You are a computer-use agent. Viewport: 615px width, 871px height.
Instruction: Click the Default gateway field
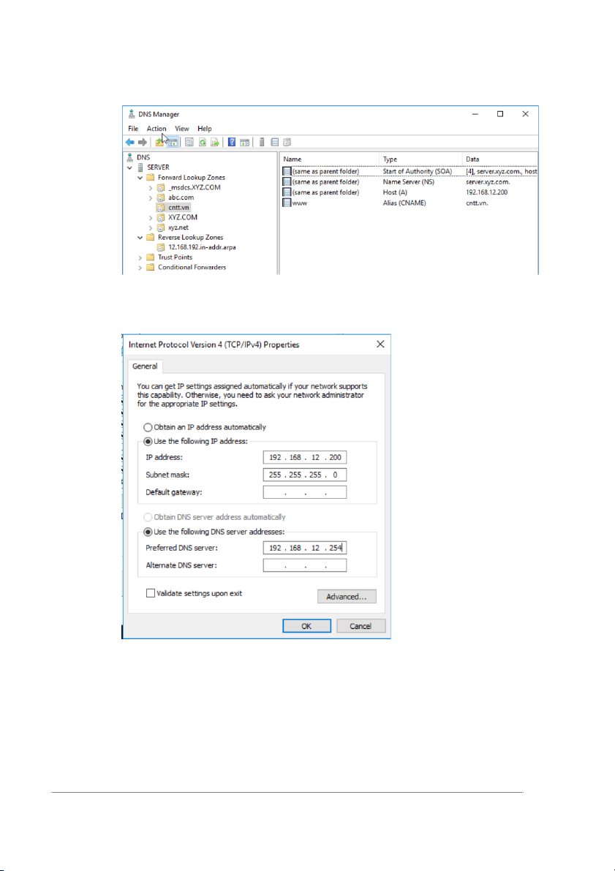click(x=305, y=492)
